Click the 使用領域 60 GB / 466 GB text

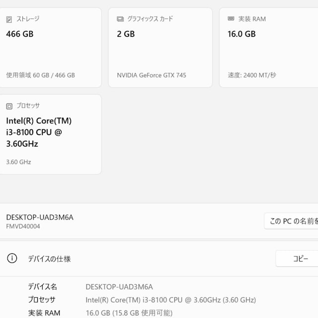pyautogui.click(x=40, y=76)
